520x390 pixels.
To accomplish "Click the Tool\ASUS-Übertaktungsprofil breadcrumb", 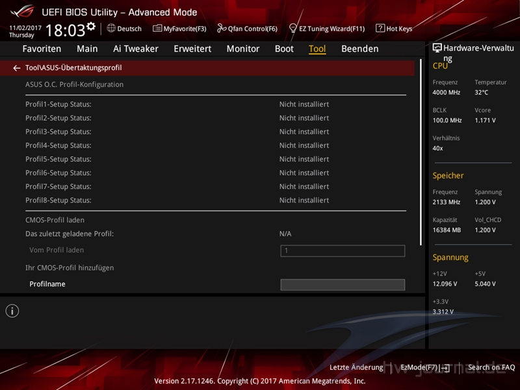I will tap(73, 68).
